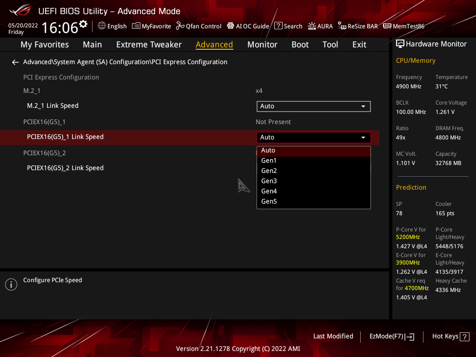
Task: Open the Extreme Tweaker tab
Action: click(x=149, y=45)
